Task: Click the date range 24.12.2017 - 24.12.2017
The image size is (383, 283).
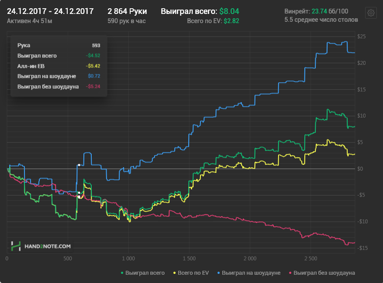Action: (50, 11)
